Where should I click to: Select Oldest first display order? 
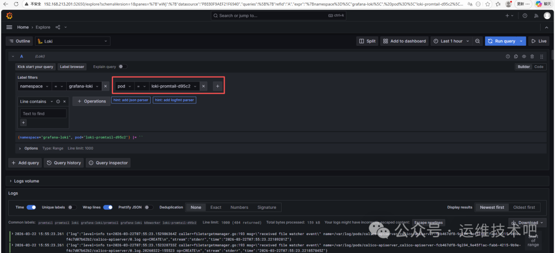(x=524, y=207)
